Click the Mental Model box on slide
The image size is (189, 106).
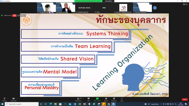50,72
